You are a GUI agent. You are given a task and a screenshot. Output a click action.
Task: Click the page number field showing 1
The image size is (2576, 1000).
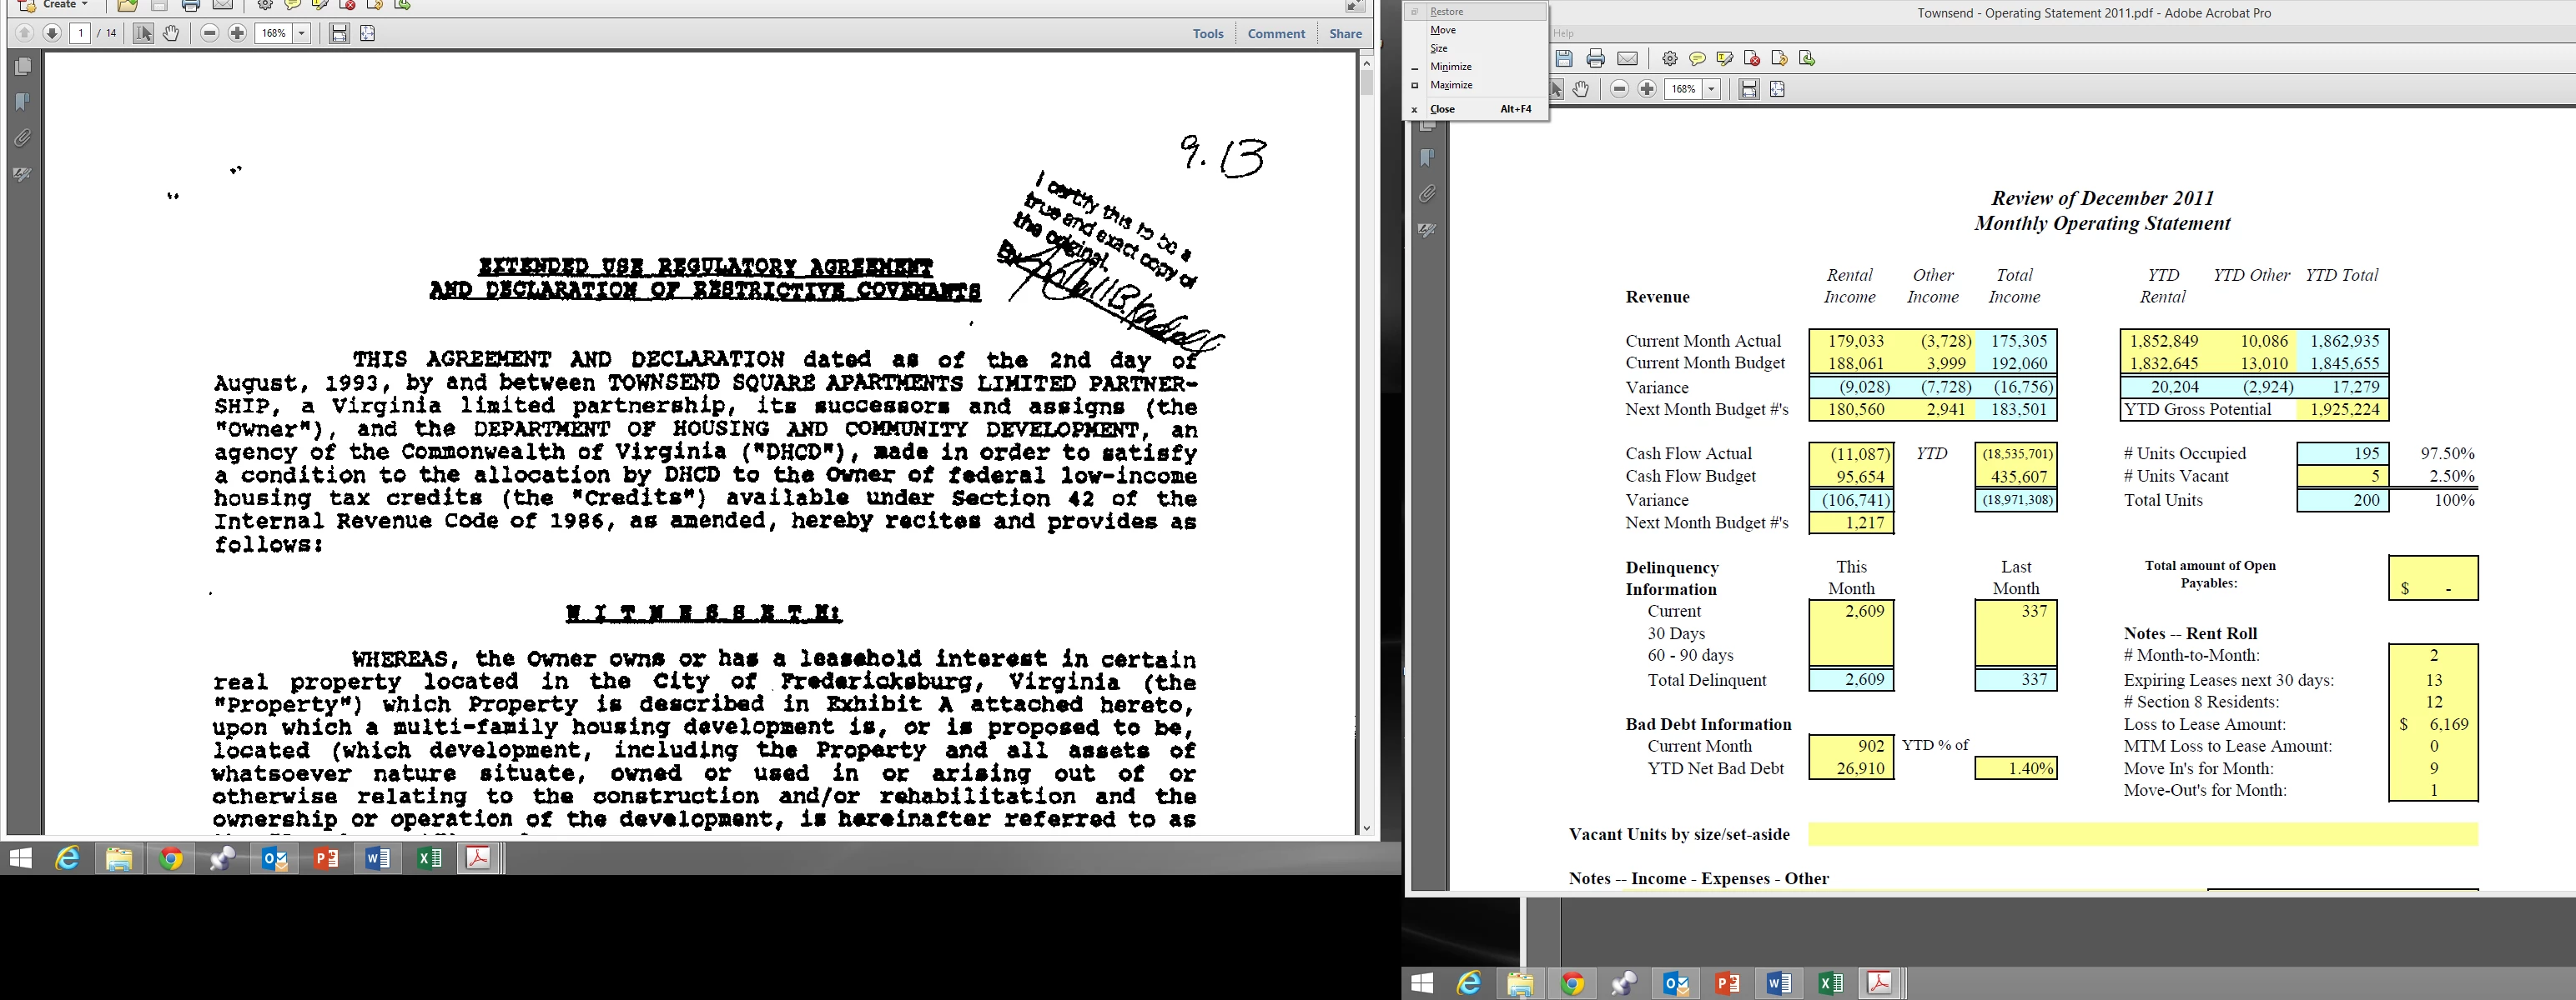(80, 33)
